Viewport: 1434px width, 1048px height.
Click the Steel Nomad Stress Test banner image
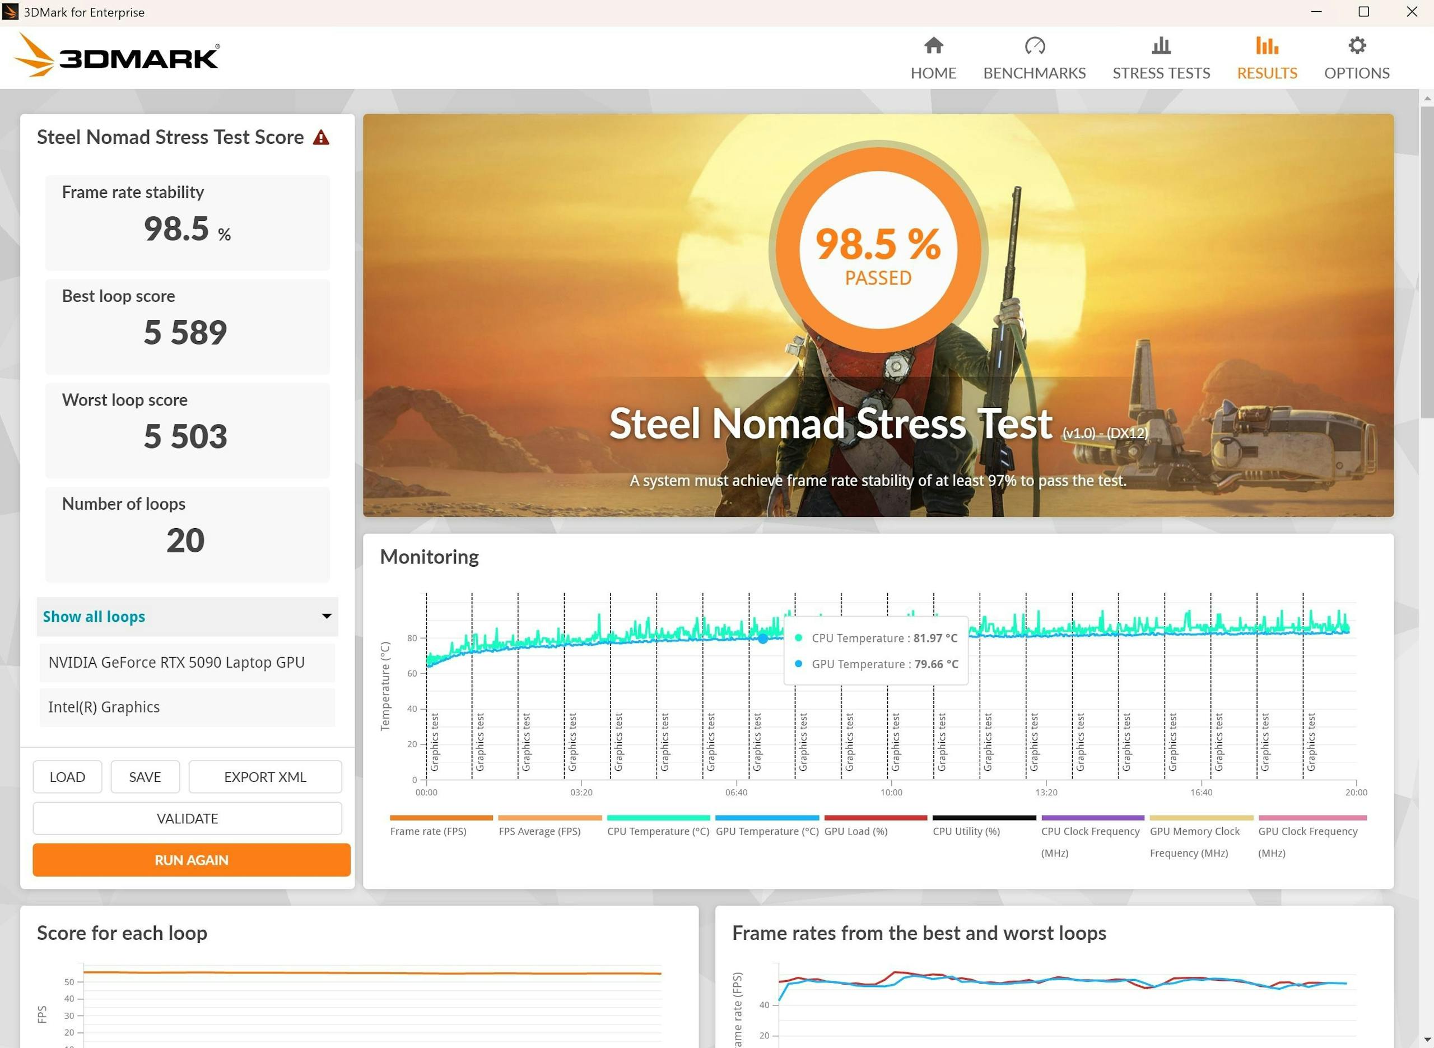878,315
